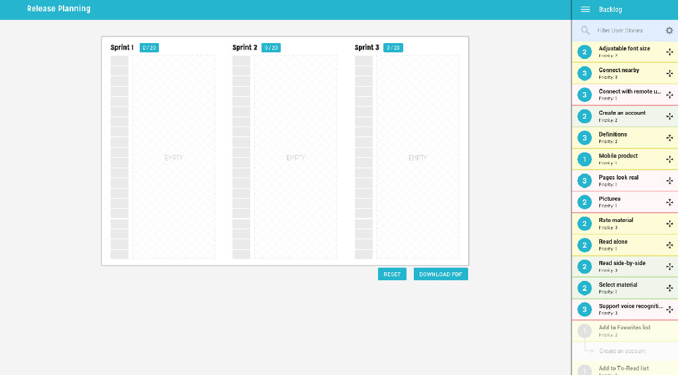Select the Read alone story title
678x375 pixels.
[x=612, y=242]
